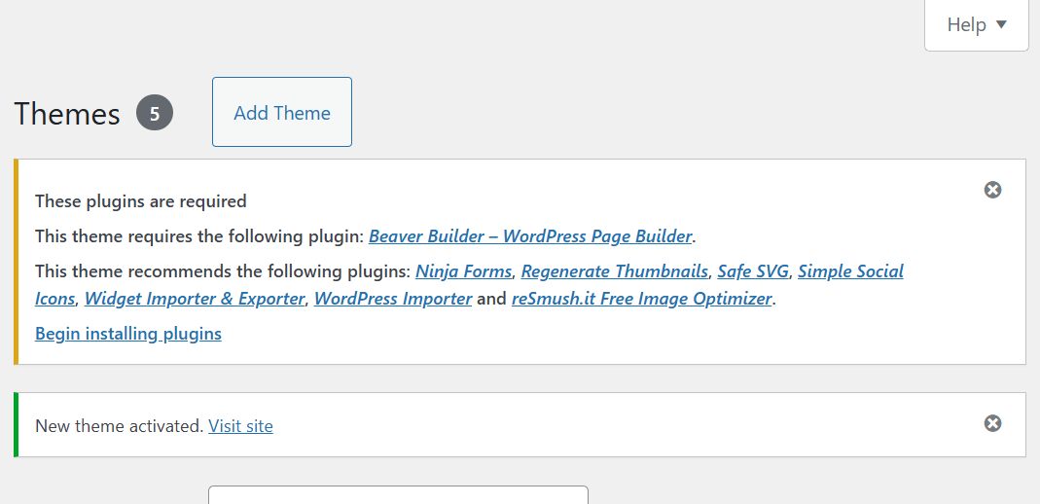The image size is (1040, 504).
Task: Dismiss the required plugins notice
Action: 992,190
